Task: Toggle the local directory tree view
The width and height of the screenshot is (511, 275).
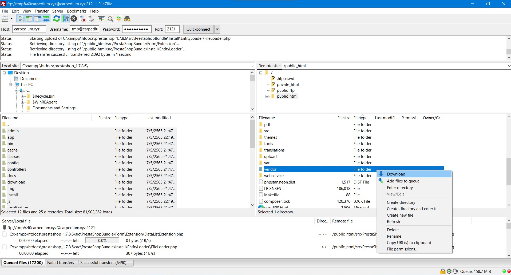Action: point(29,19)
